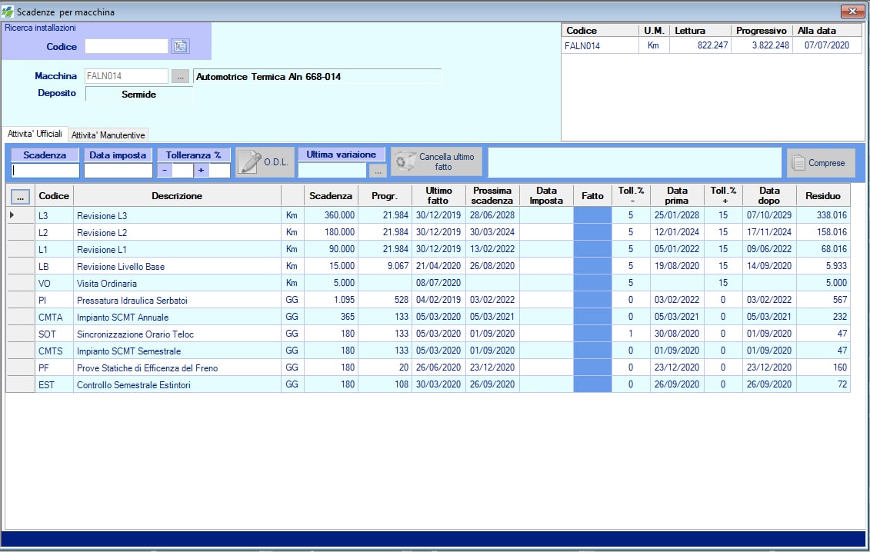Select the Sincronizzazione Orario Teloc row
Viewport: 870px width, 552px height.
click(428, 334)
